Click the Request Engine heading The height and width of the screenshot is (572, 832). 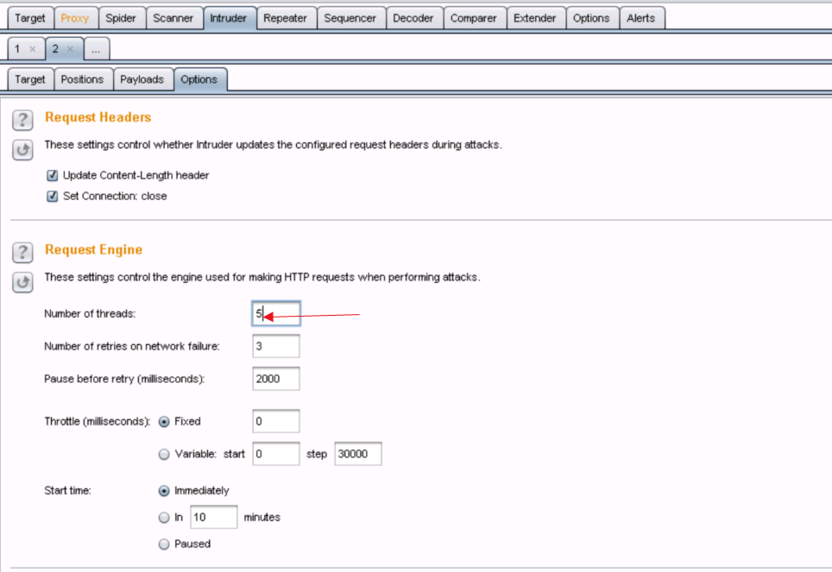point(94,250)
